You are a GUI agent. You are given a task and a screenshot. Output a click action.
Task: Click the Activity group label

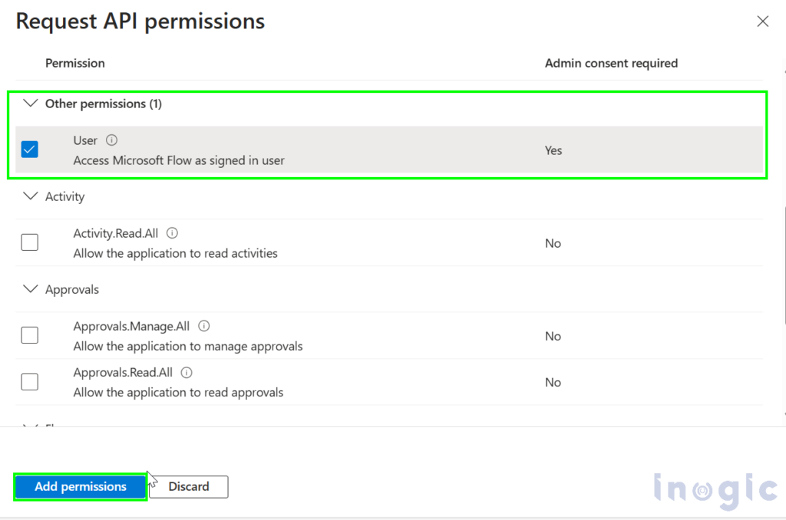click(x=64, y=196)
